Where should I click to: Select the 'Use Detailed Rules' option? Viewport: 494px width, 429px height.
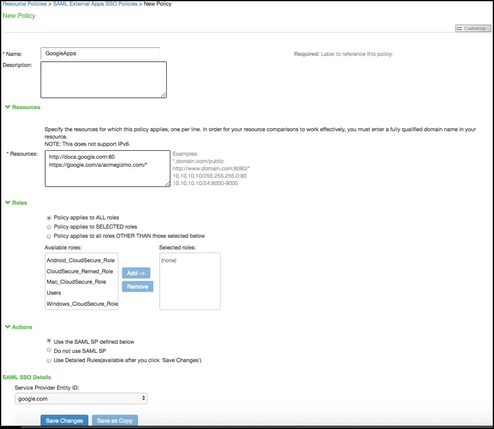49,360
